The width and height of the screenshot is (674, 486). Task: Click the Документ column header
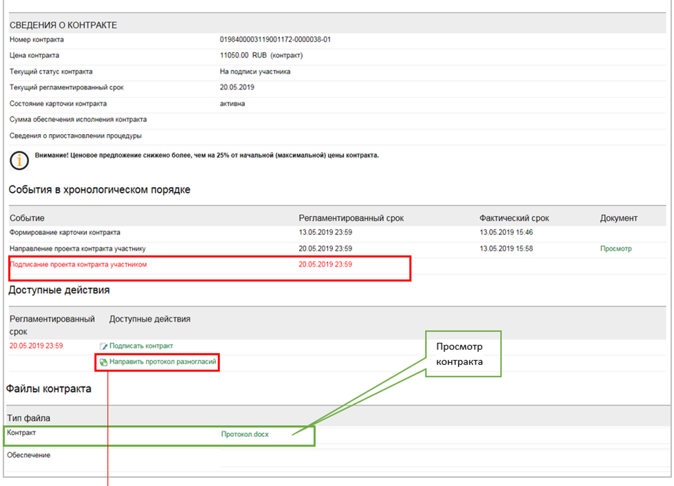pos(619,218)
